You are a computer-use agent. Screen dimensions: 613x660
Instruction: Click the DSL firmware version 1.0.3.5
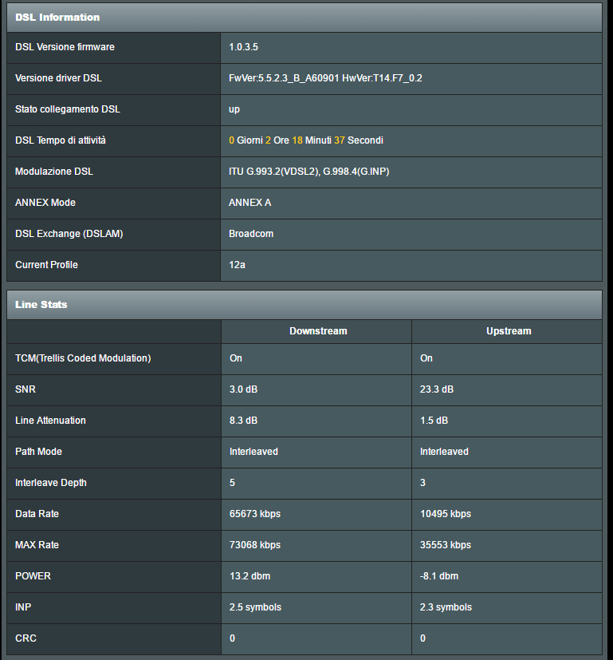243,47
